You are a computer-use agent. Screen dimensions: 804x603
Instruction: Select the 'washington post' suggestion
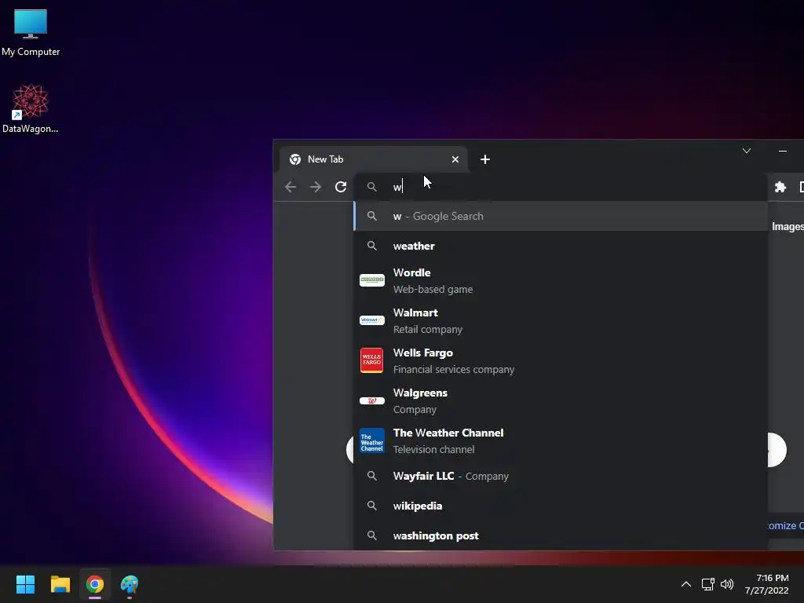point(561,535)
